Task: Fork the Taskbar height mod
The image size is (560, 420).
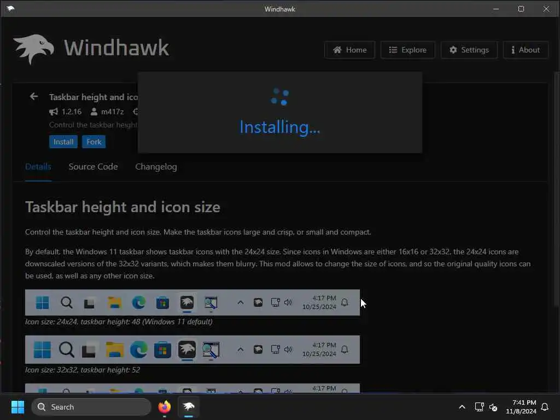Action: (x=94, y=142)
